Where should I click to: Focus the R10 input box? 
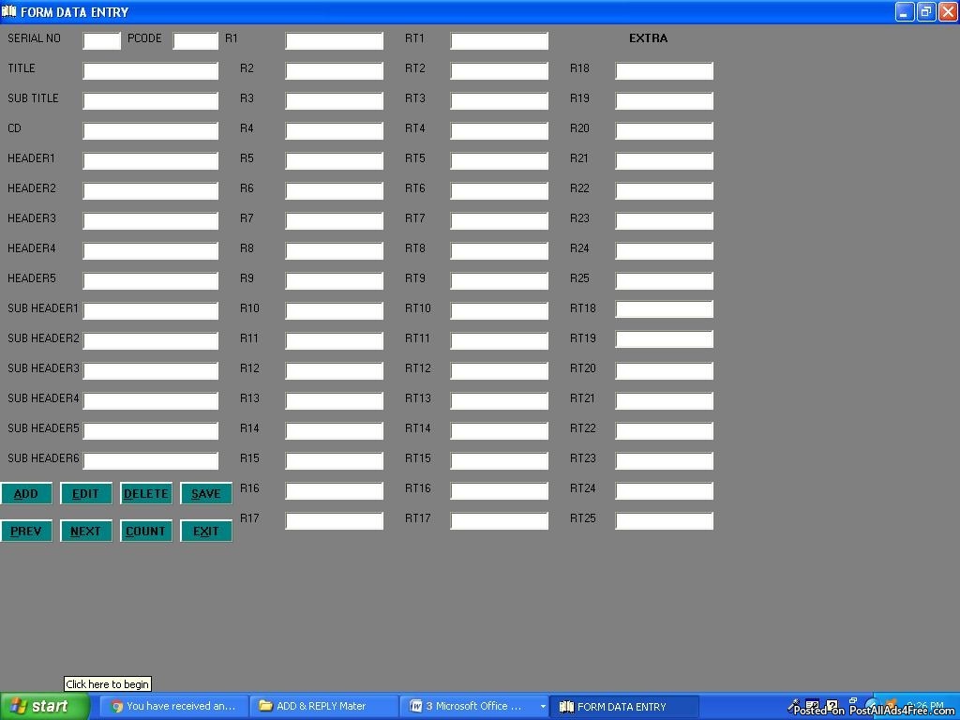click(x=334, y=310)
